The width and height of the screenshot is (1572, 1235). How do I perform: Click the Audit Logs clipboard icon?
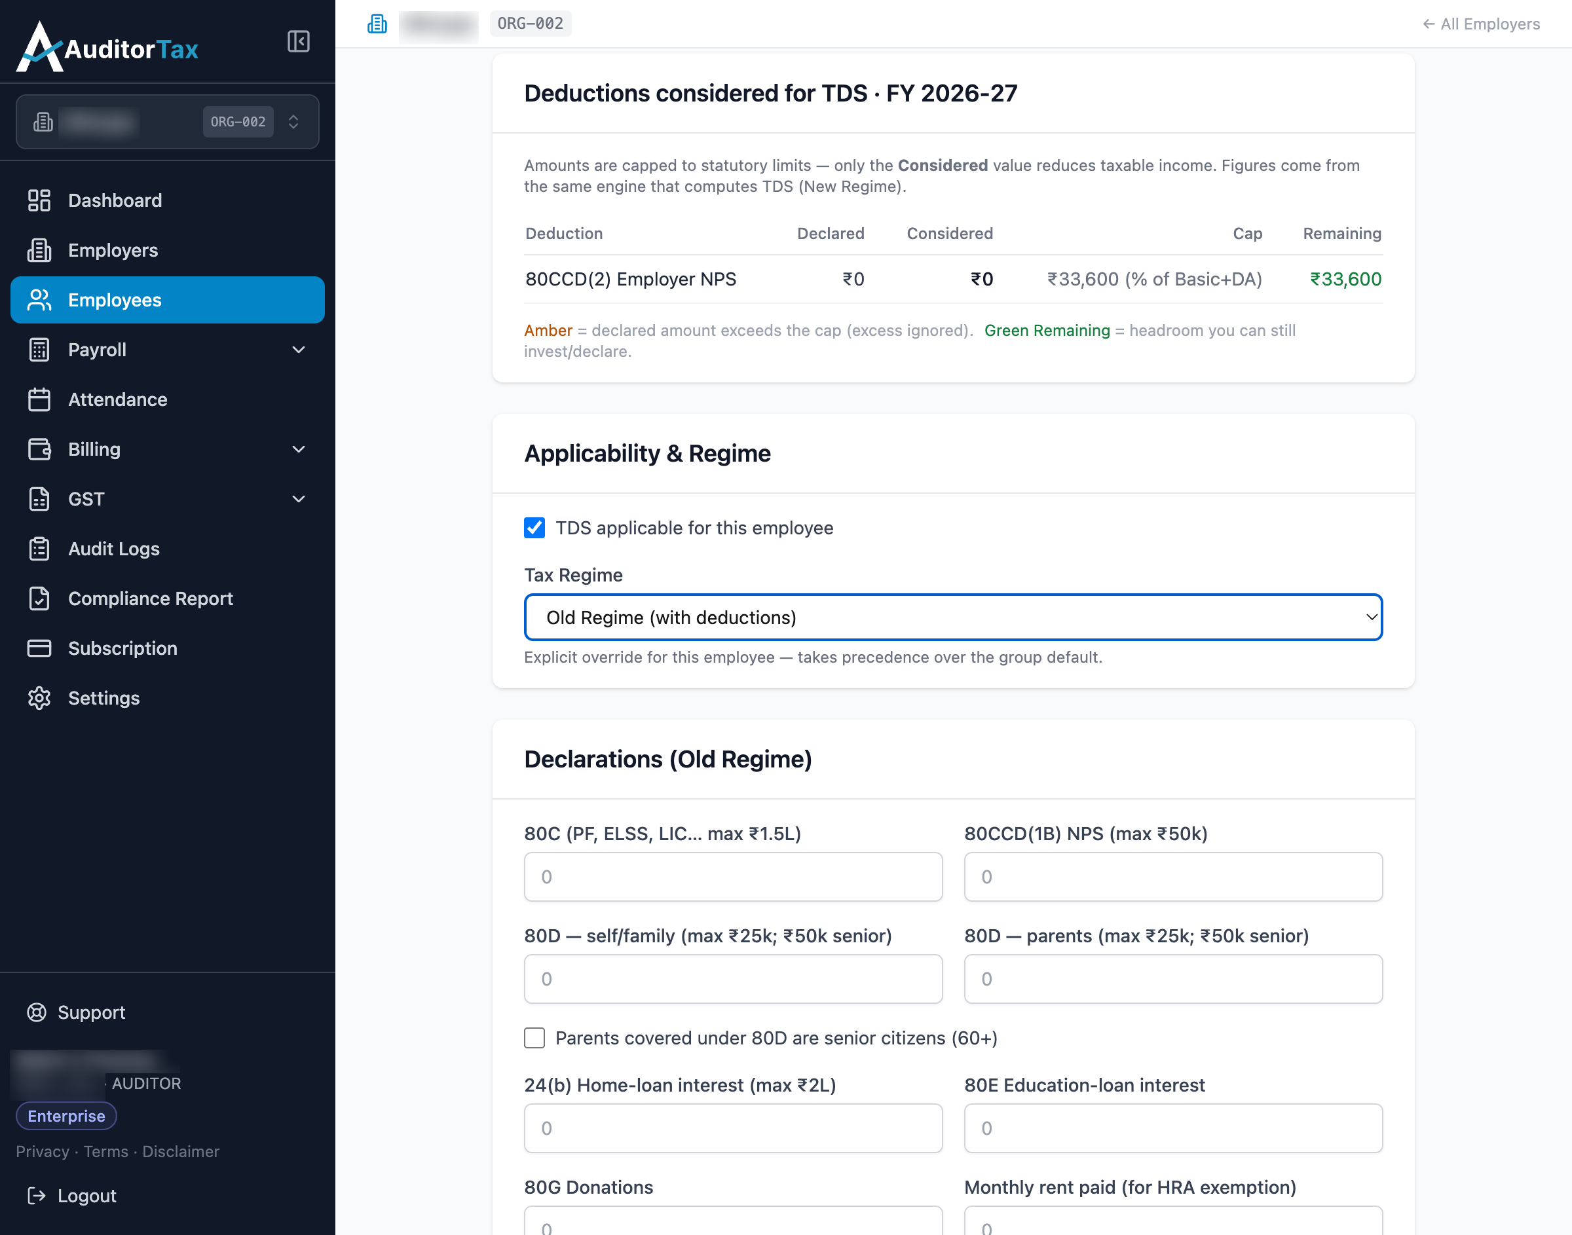tap(39, 549)
